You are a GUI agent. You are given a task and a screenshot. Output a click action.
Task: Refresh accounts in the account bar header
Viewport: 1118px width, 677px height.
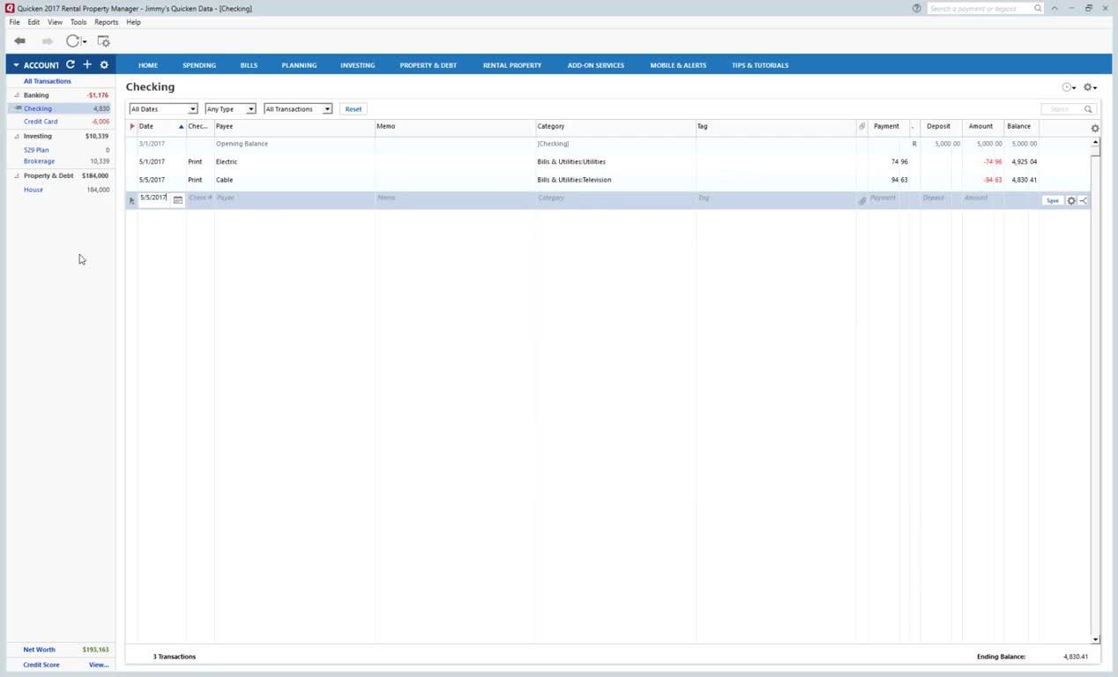(71, 65)
